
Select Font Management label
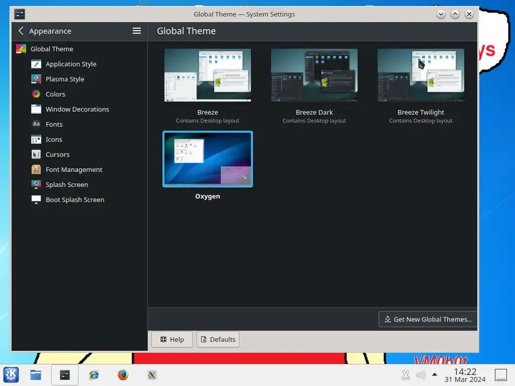(x=74, y=170)
